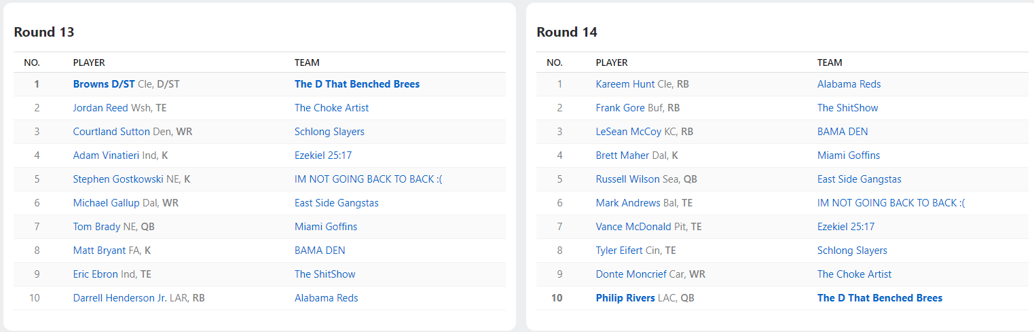Select Russell Wilson player link

(x=627, y=179)
